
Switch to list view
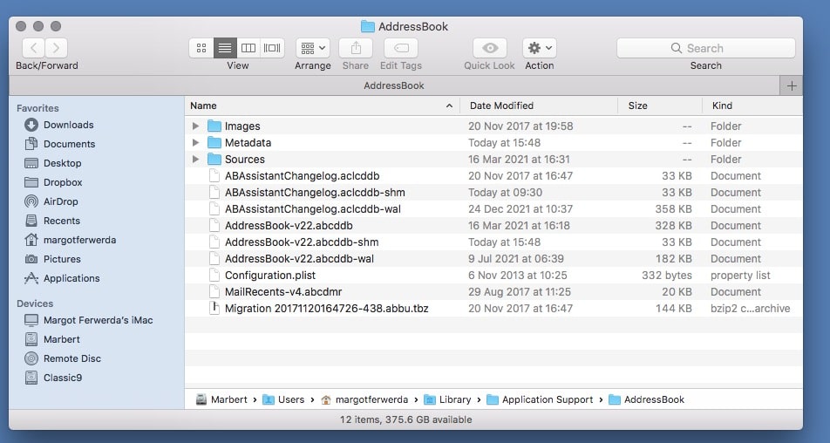coord(225,48)
